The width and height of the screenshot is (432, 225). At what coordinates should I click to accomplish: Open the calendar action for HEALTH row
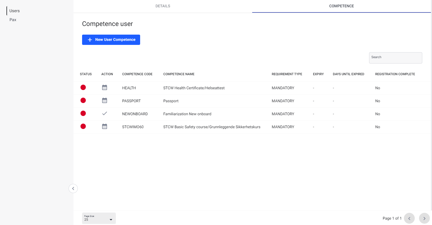click(x=104, y=87)
